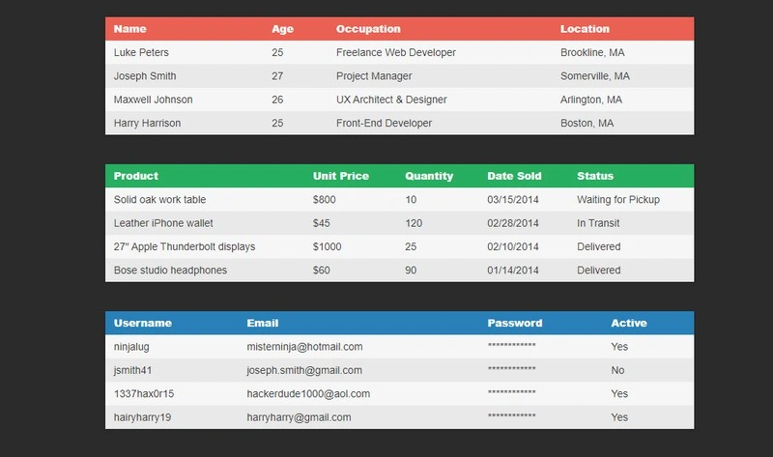The height and width of the screenshot is (457, 773).
Task: Select the Boston, MA location
Action: (587, 124)
